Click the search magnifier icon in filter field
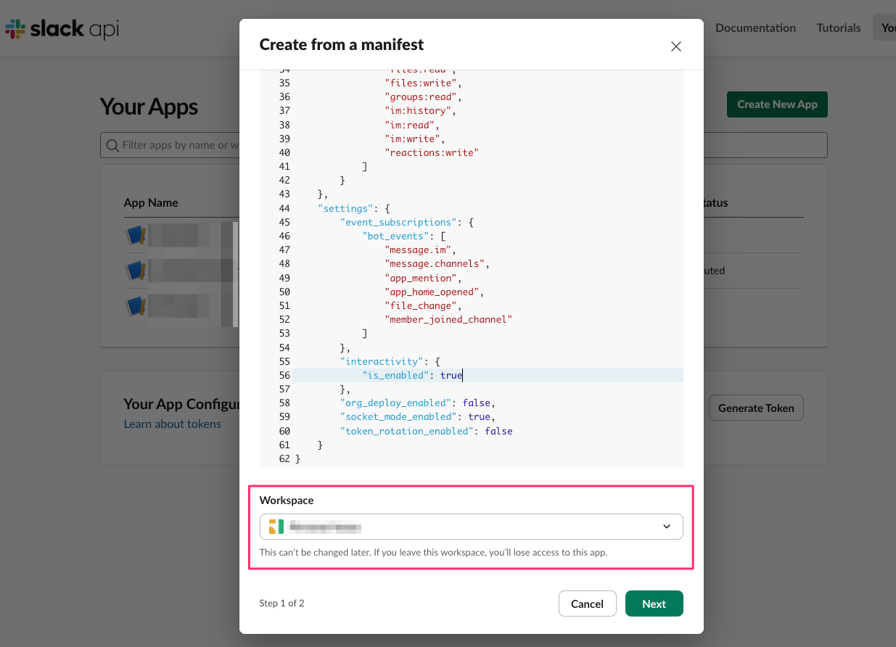 pos(112,145)
